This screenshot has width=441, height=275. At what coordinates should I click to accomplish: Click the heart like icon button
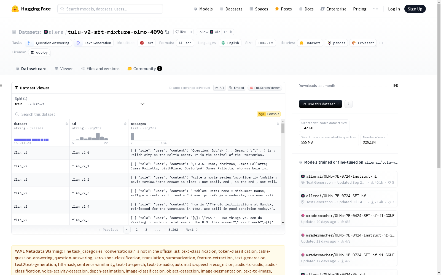[x=181, y=32]
